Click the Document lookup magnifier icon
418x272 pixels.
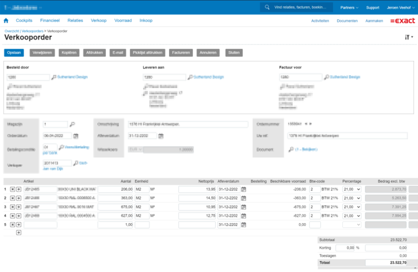(x=291, y=150)
